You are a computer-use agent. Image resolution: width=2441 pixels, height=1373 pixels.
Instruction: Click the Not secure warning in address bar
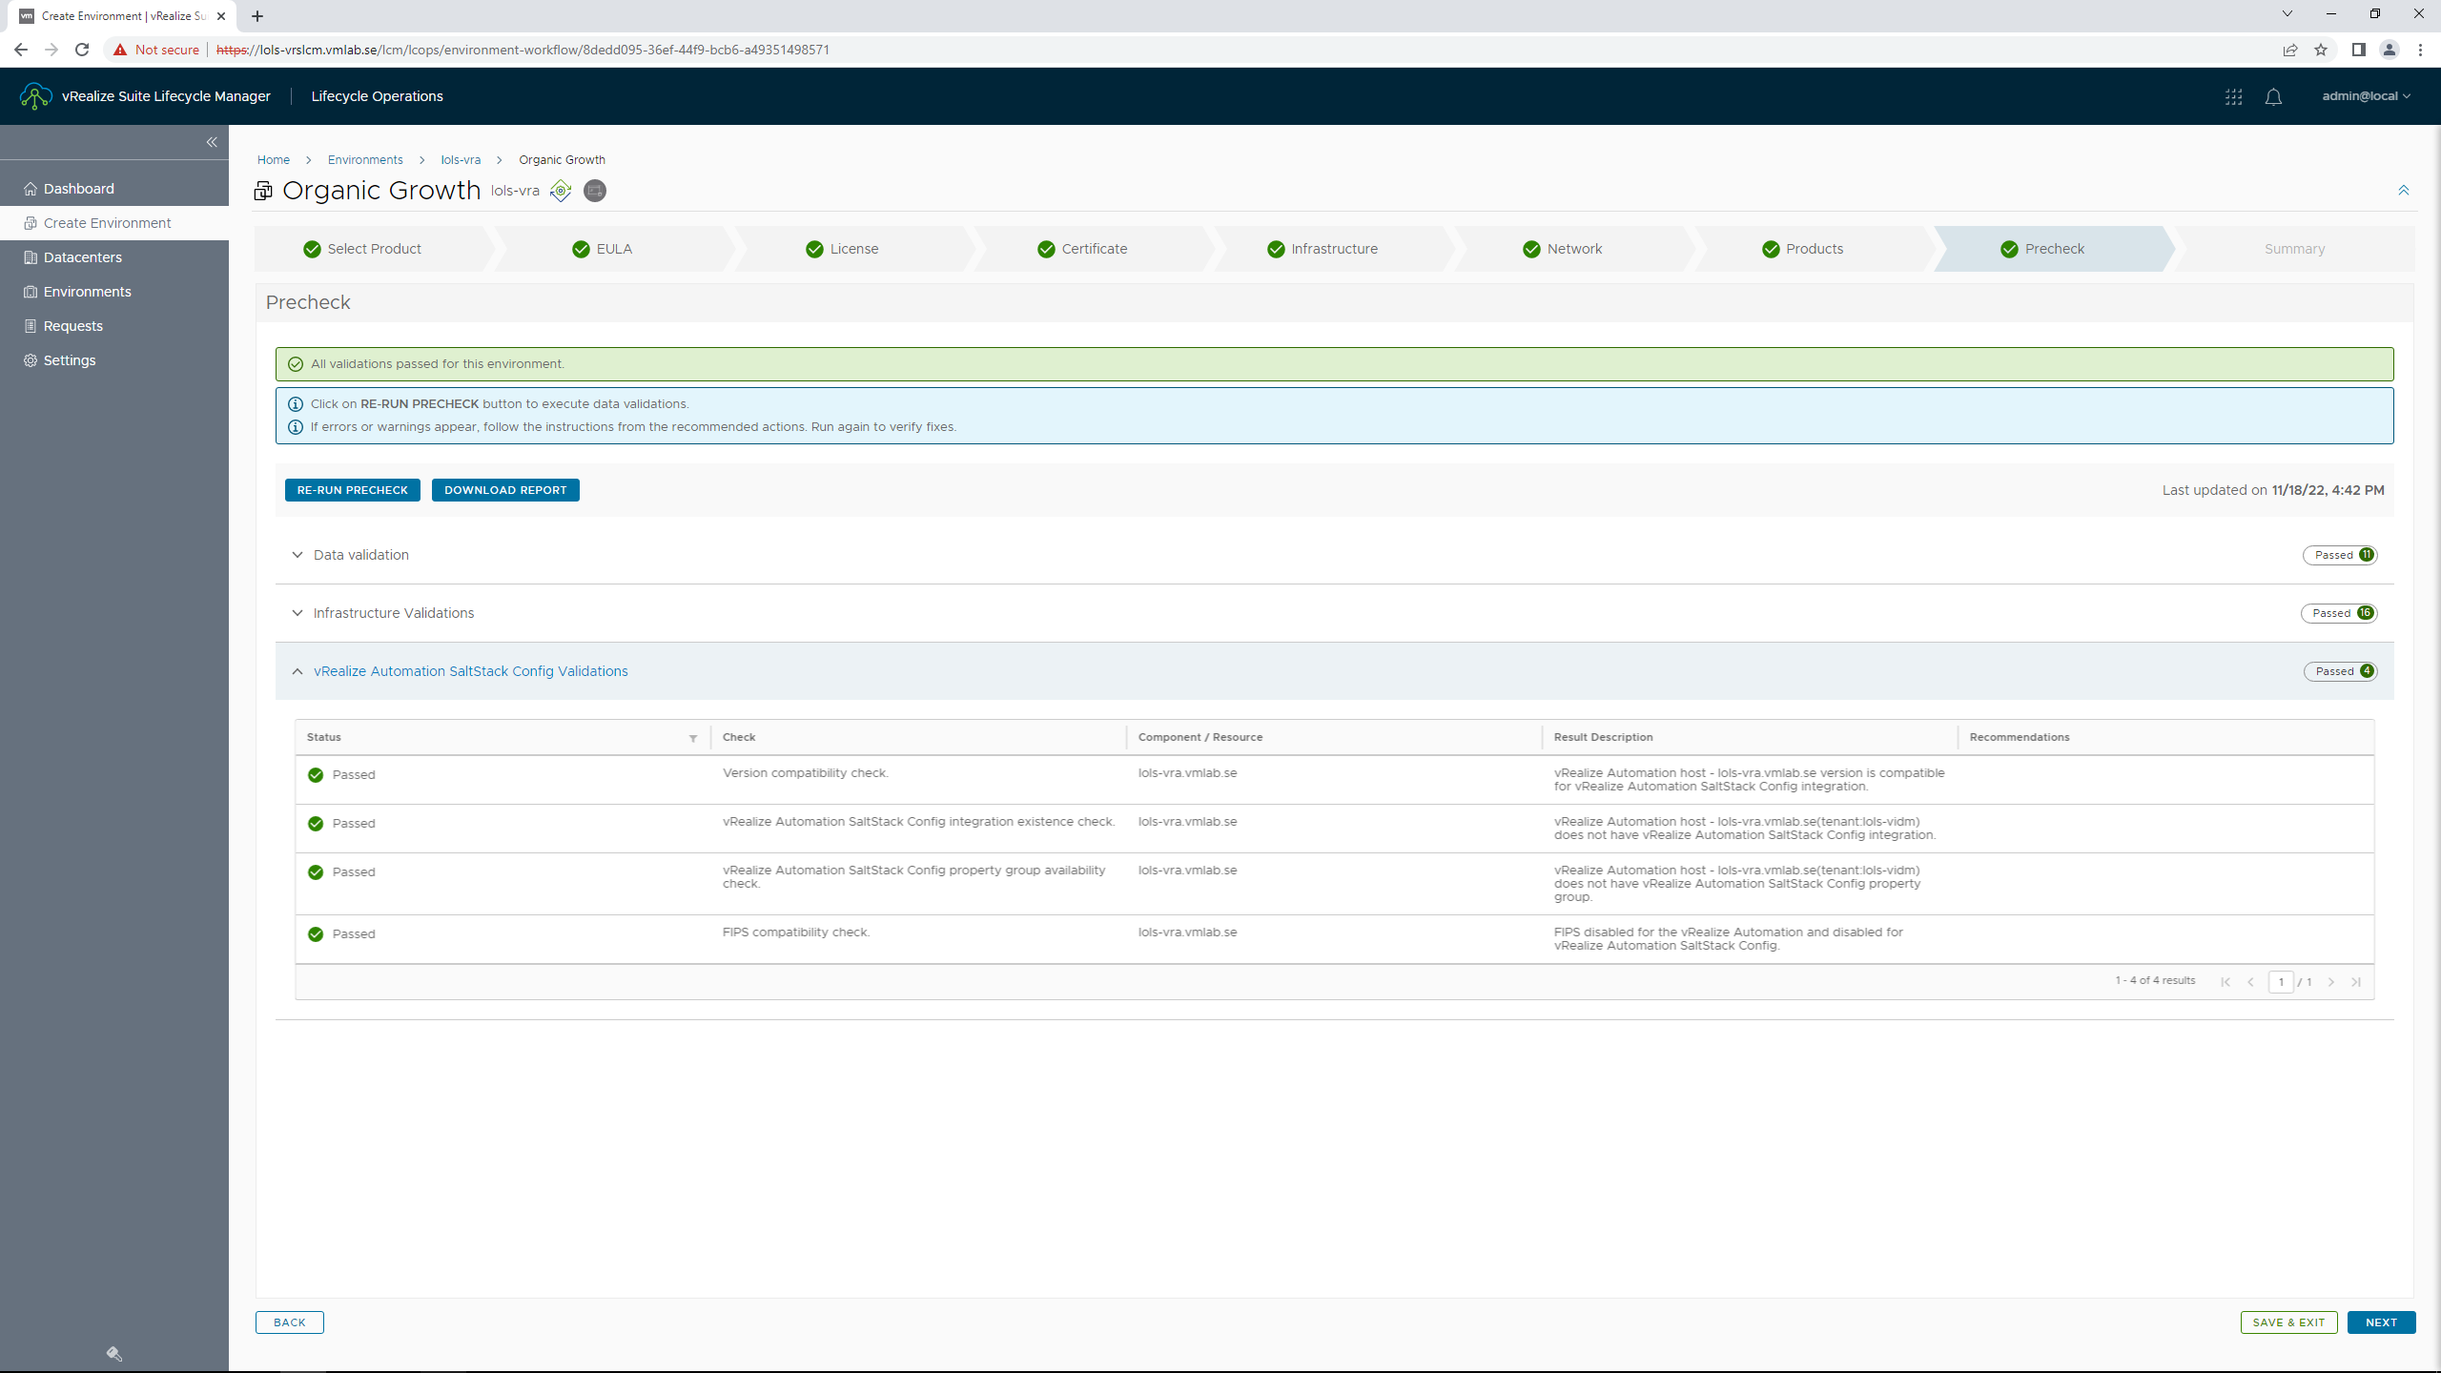pyautogui.click(x=156, y=50)
